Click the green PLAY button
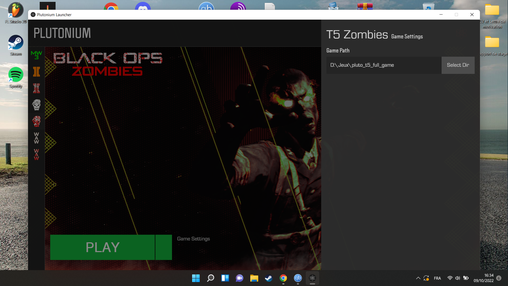This screenshot has height=286, width=508. coord(102,247)
